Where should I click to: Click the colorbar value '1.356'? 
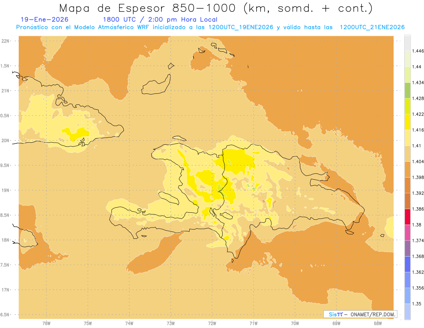pyautogui.click(x=418, y=288)
